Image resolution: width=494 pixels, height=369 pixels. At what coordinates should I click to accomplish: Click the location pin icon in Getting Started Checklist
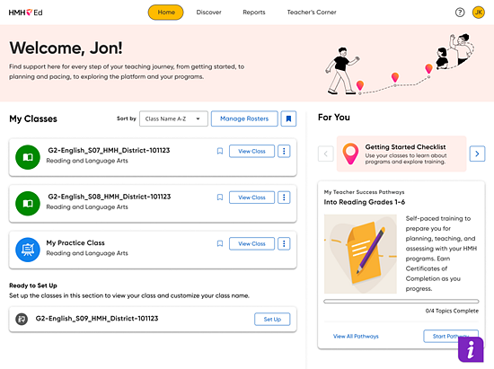click(350, 154)
